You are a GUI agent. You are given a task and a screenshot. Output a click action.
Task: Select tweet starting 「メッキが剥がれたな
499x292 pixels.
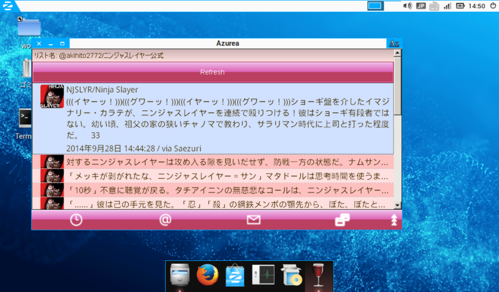(213, 176)
